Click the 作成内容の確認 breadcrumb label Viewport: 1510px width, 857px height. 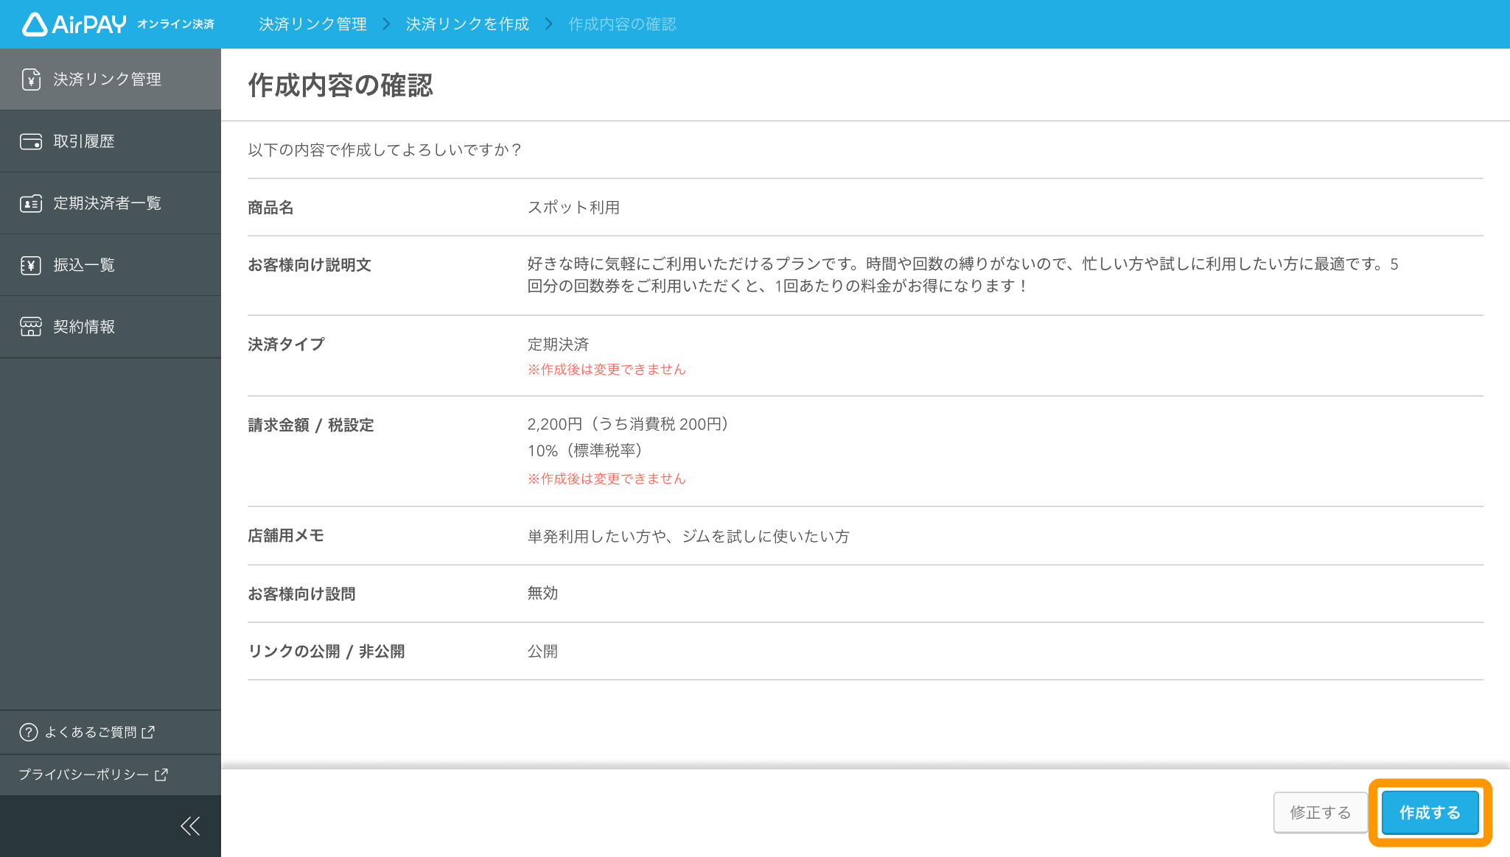(623, 24)
